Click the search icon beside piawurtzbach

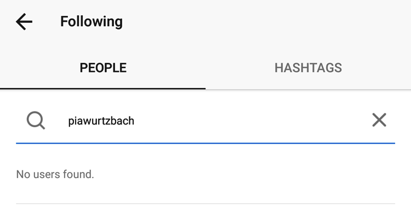[36, 120]
